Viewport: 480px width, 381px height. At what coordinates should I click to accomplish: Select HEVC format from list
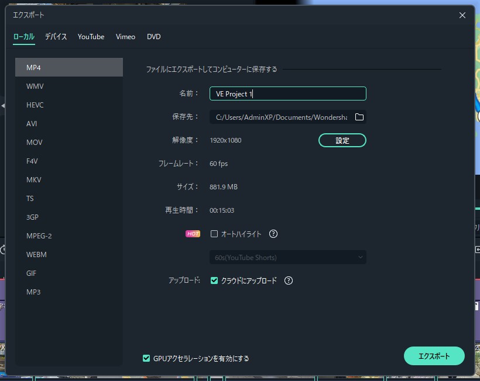[35, 105]
